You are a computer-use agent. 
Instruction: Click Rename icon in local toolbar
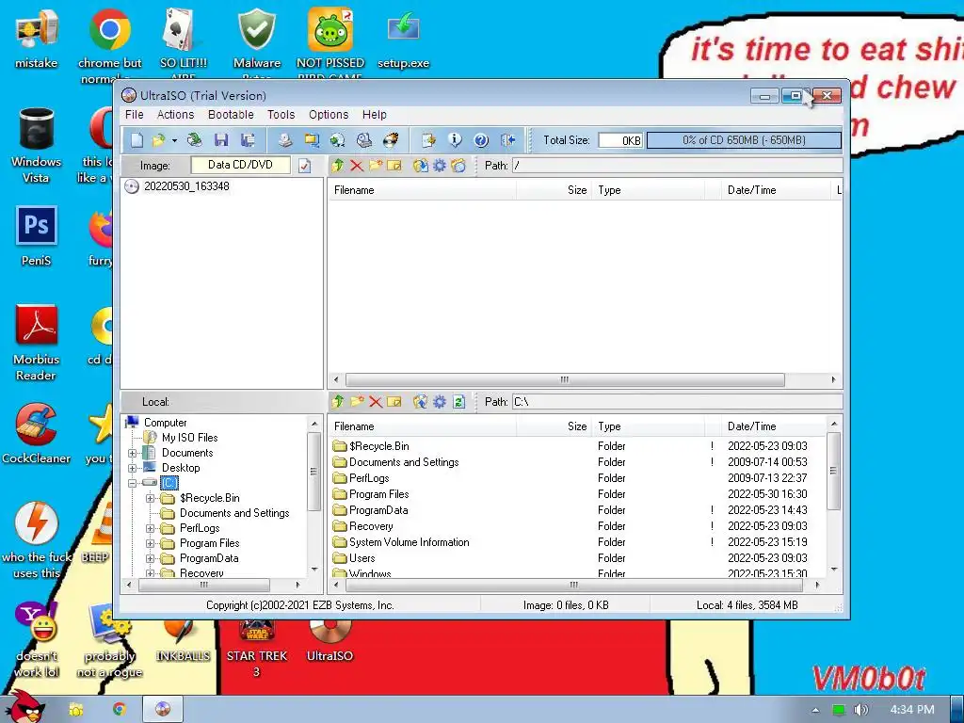[394, 401]
